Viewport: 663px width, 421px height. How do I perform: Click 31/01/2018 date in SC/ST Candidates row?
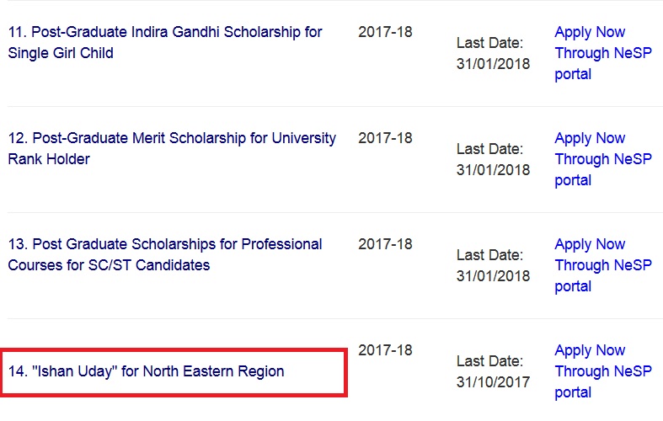[x=493, y=276]
